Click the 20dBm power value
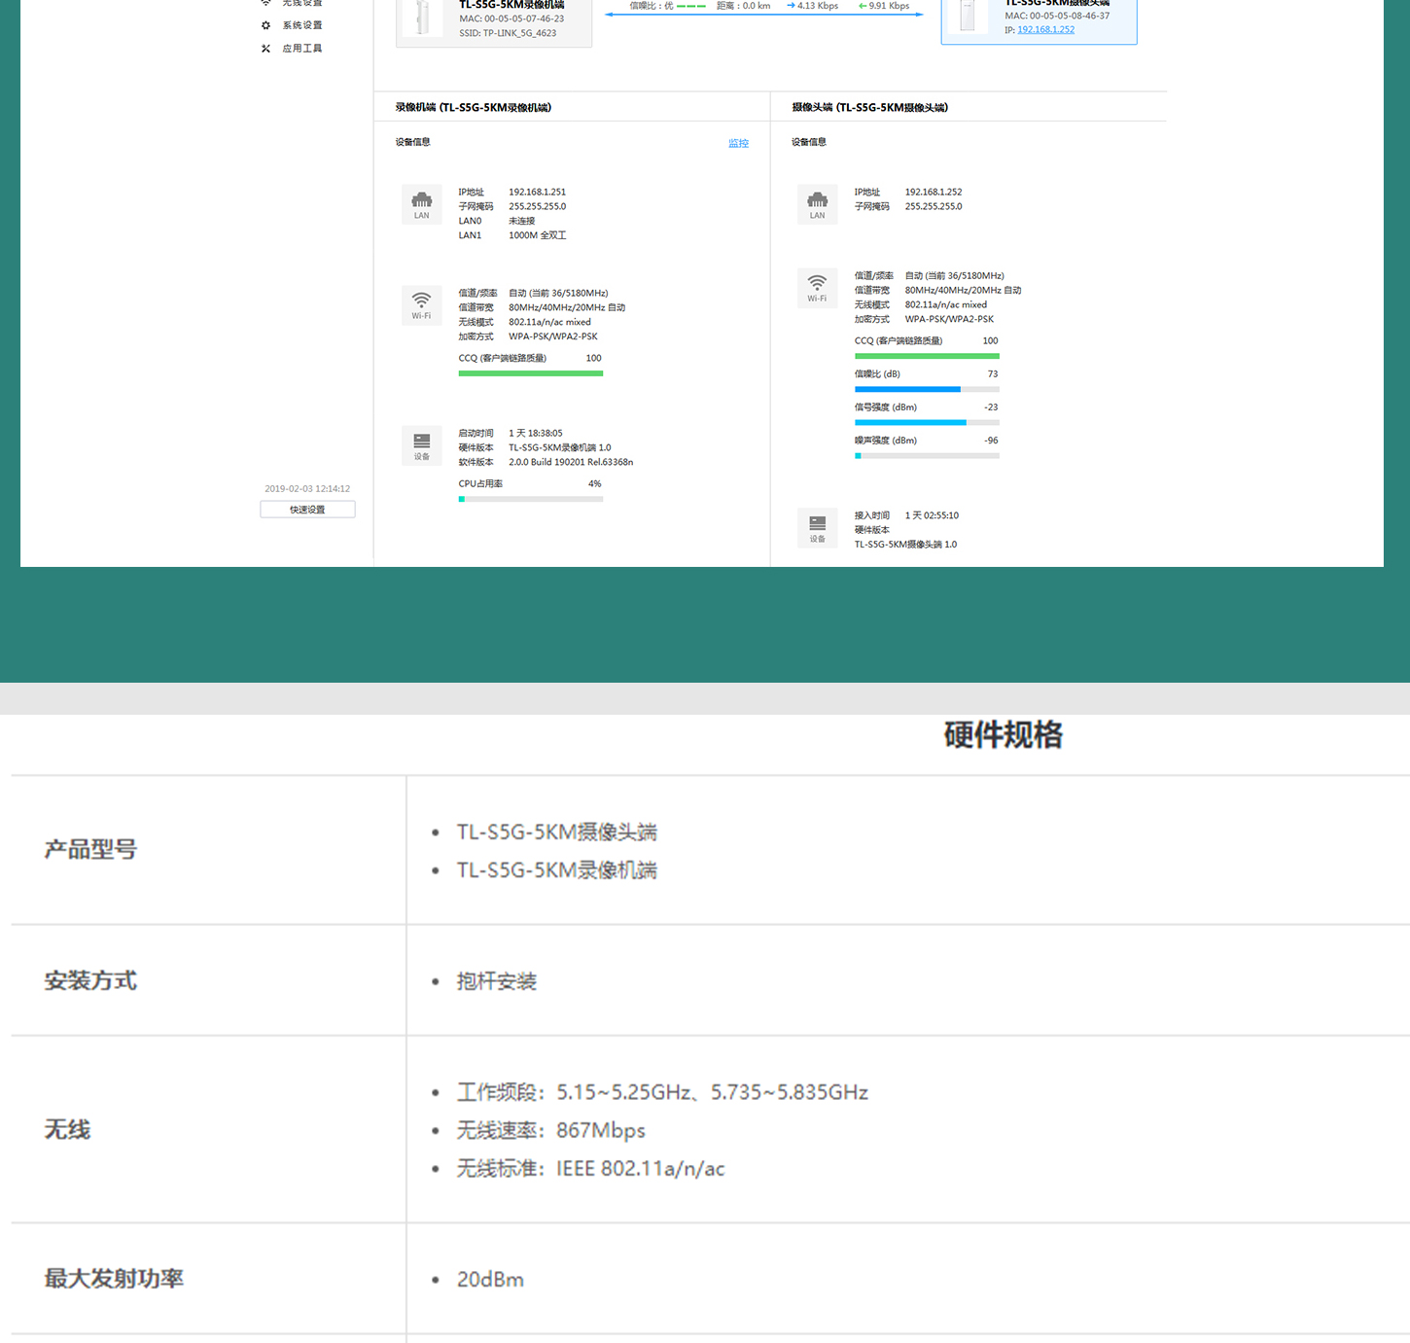The height and width of the screenshot is (1343, 1410). (x=490, y=1280)
